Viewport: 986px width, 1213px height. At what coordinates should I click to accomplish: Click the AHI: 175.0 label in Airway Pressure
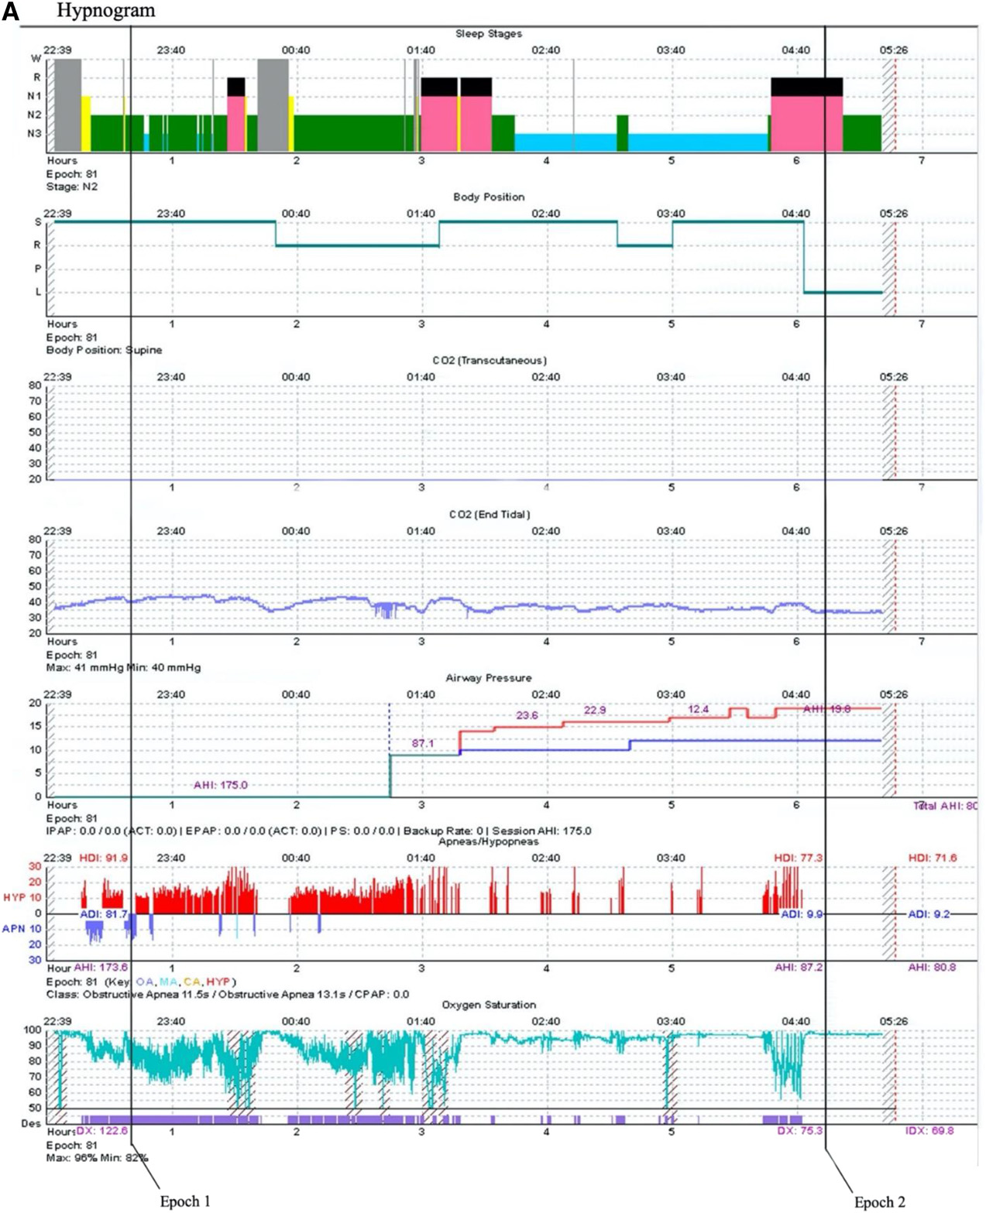(x=220, y=785)
